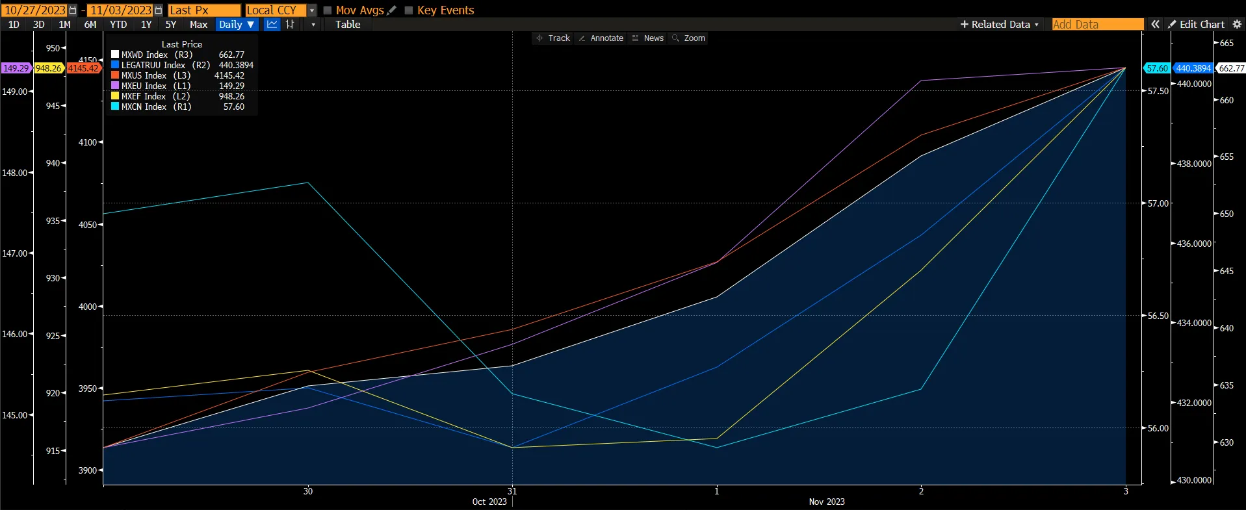Switch to Table view
Image resolution: width=1246 pixels, height=510 pixels.
tap(348, 24)
